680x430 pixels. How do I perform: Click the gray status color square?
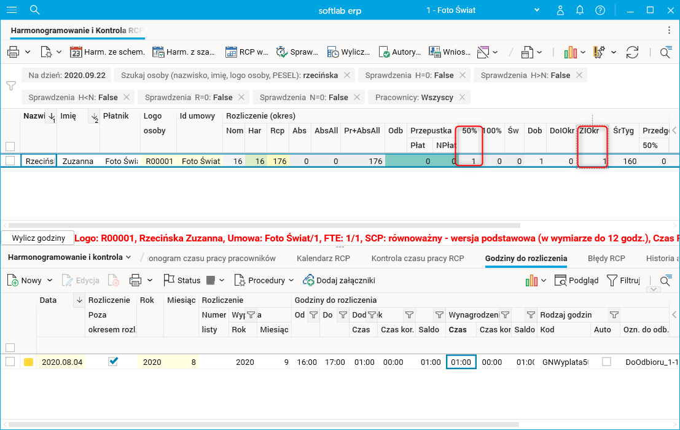click(x=211, y=281)
